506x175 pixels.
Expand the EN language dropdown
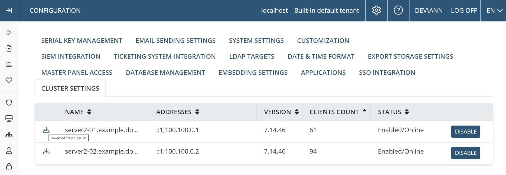(x=494, y=11)
